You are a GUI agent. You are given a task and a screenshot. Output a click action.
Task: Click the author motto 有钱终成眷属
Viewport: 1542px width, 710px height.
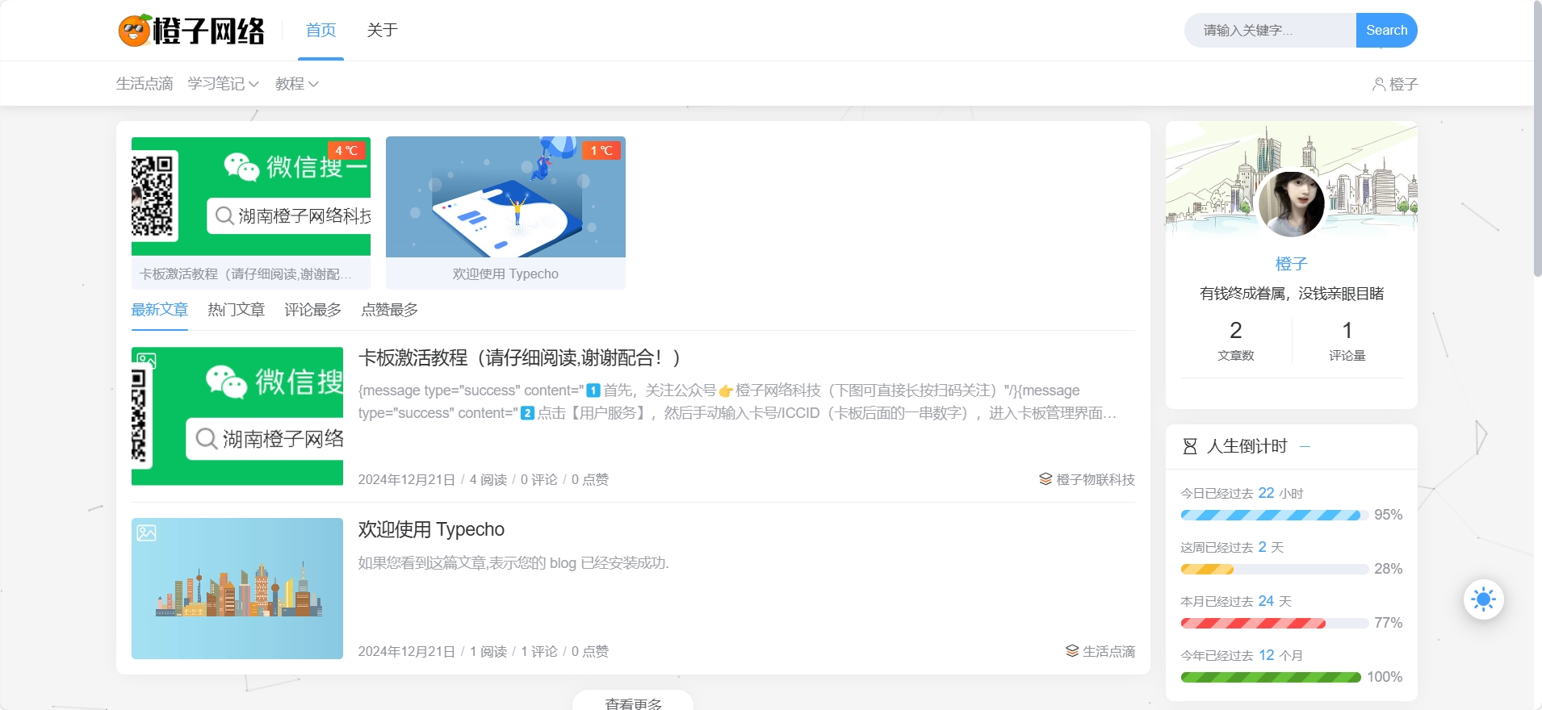(x=1291, y=294)
